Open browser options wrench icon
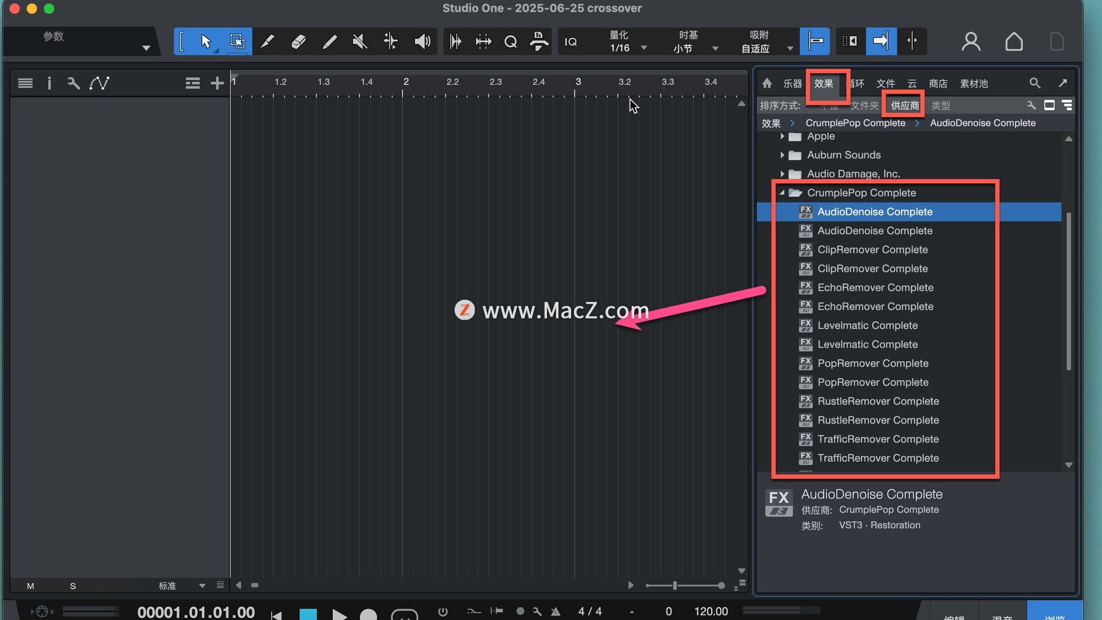Image resolution: width=1102 pixels, height=620 pixels. pos(1031,105)
